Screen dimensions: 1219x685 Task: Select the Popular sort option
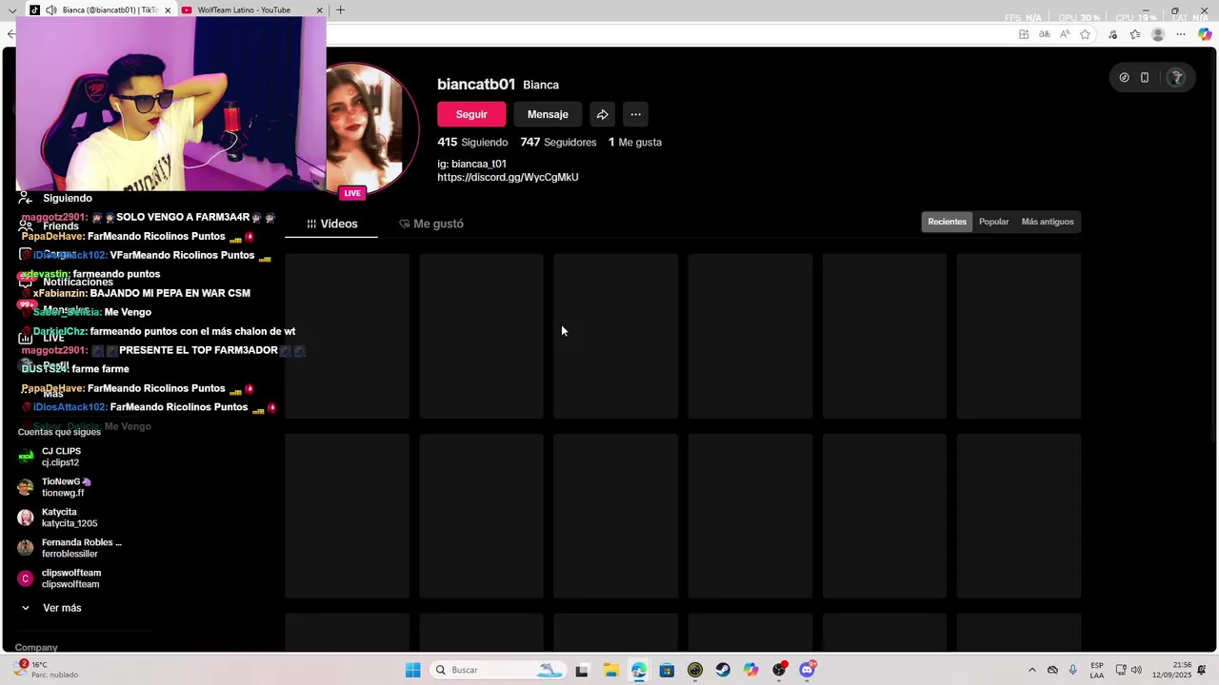point(993,222)
